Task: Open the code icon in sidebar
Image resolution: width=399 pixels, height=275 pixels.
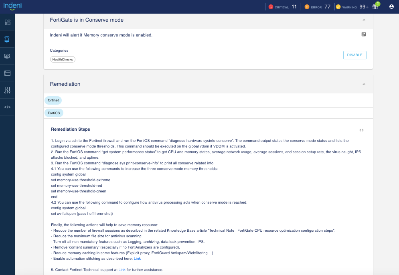Action: coord(7,107)
